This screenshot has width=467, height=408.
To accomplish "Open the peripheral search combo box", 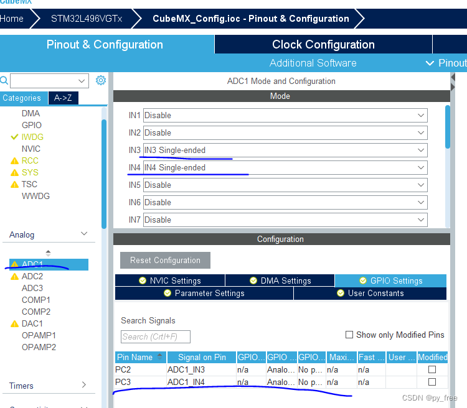I will (49, 81).
